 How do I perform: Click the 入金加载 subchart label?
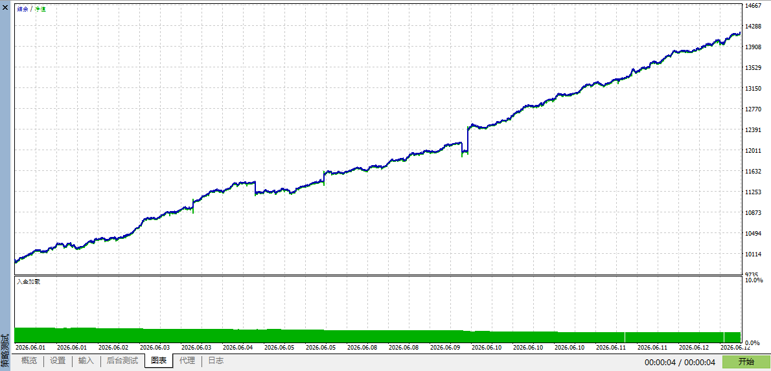[28, 282]
